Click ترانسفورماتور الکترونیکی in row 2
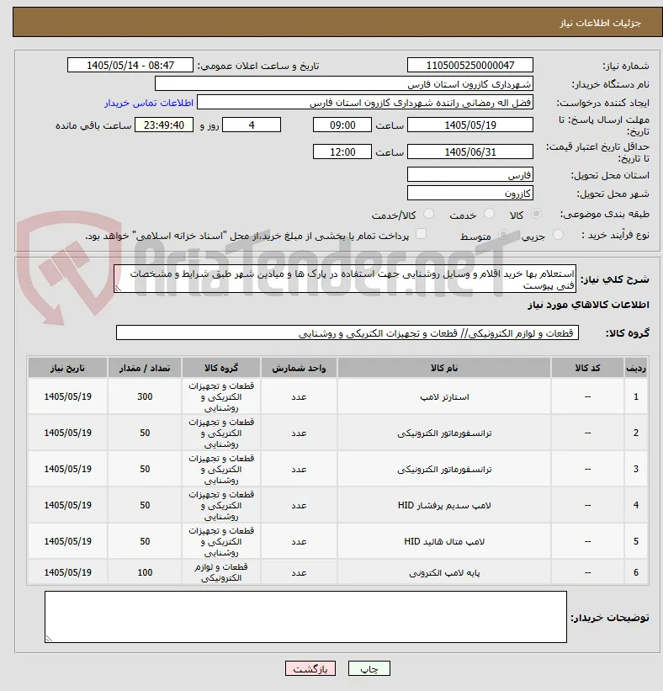 [444, 433]
